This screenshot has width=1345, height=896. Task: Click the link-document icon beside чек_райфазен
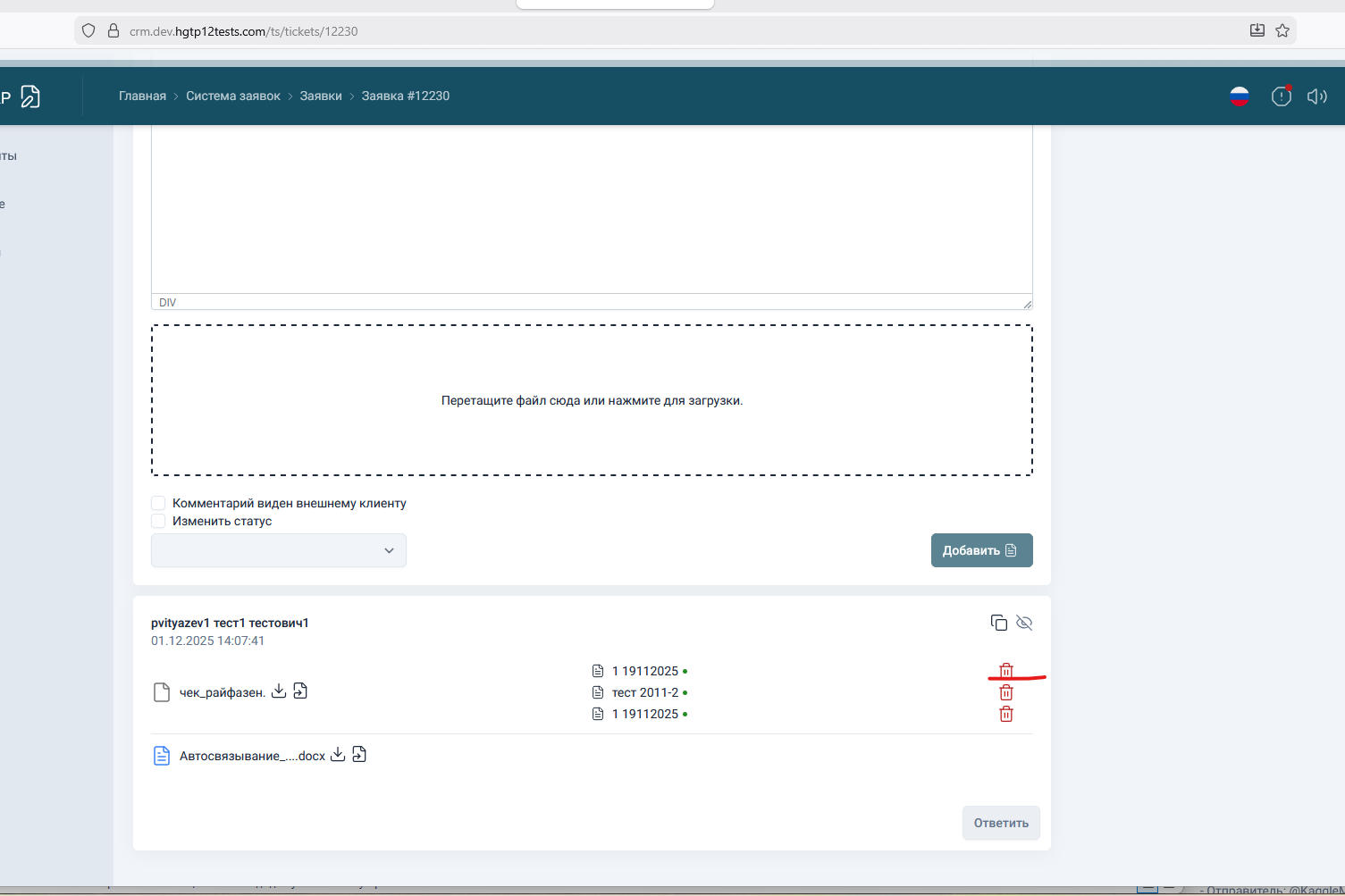coord(300,691)
